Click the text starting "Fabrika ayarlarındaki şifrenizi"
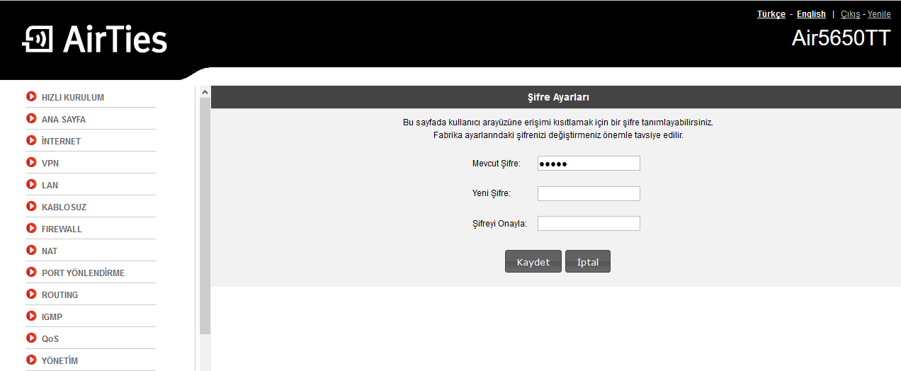This screenshot has width=901, height=371. coord(558,135)
